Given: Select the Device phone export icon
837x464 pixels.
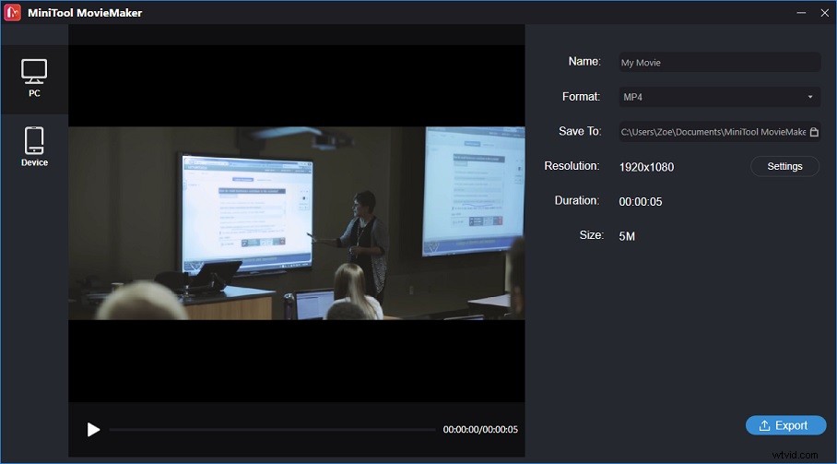Looking at the screenshot, I should [x=34, y=140].
